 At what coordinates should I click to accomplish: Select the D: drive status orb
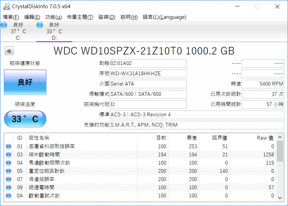[x=40, y=25]
